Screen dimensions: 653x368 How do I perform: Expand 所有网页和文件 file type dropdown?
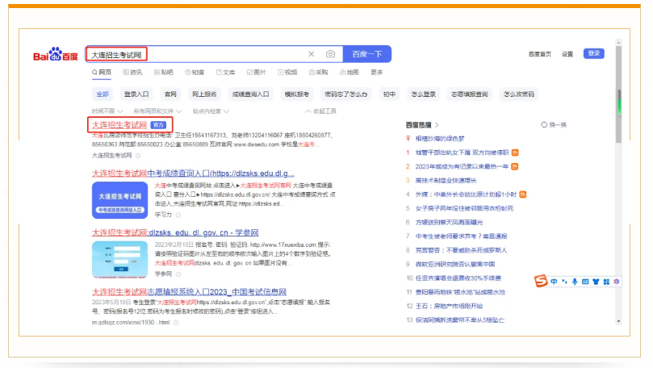click(157, 111)
